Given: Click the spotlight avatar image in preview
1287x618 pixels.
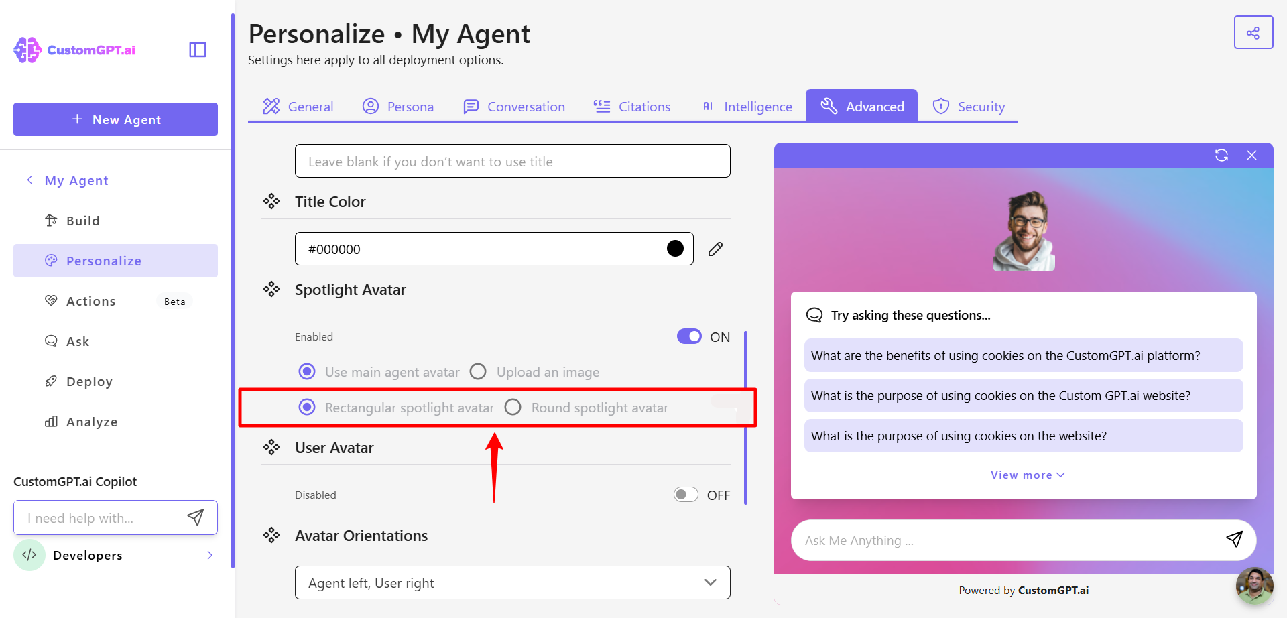Looking at the screenshot, I should point(1024,231).
